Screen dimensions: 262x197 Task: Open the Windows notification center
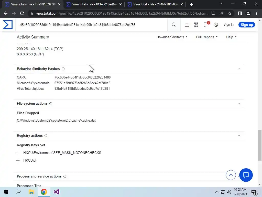coord(254,192)
